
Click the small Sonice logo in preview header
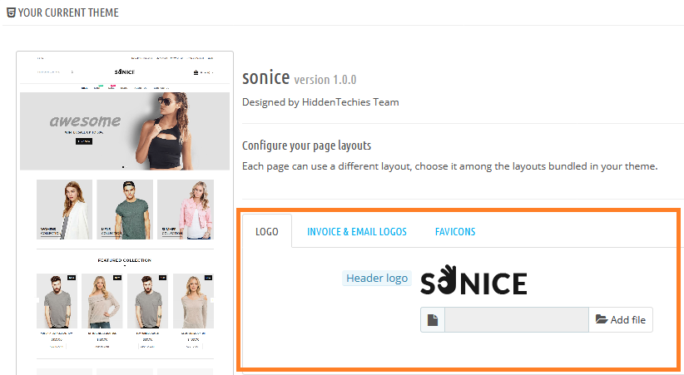coord(125,72)
